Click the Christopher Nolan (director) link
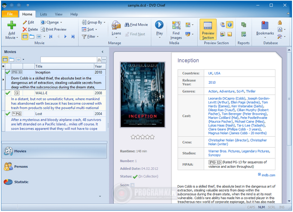 tap(228, 140)
